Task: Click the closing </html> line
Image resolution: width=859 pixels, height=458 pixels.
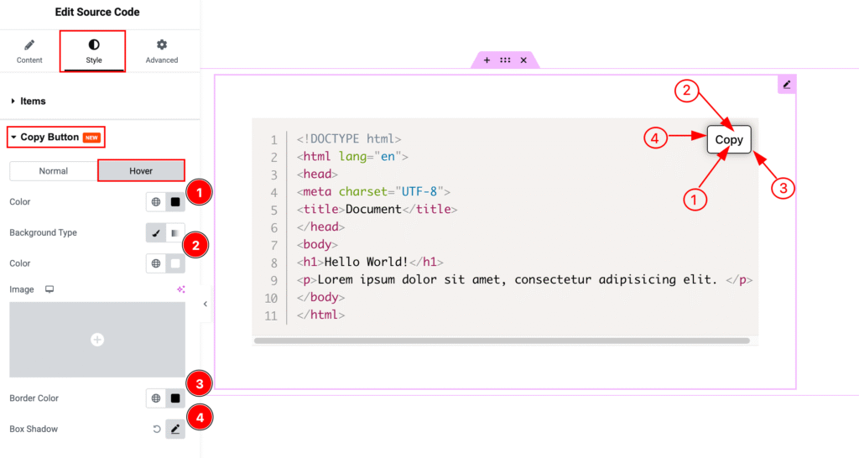Action: (320, 315)
